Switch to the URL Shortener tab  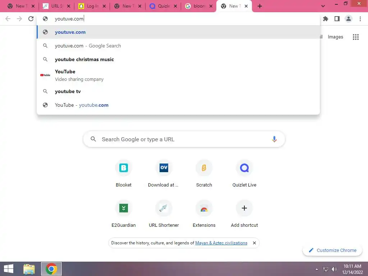point(56,6)
